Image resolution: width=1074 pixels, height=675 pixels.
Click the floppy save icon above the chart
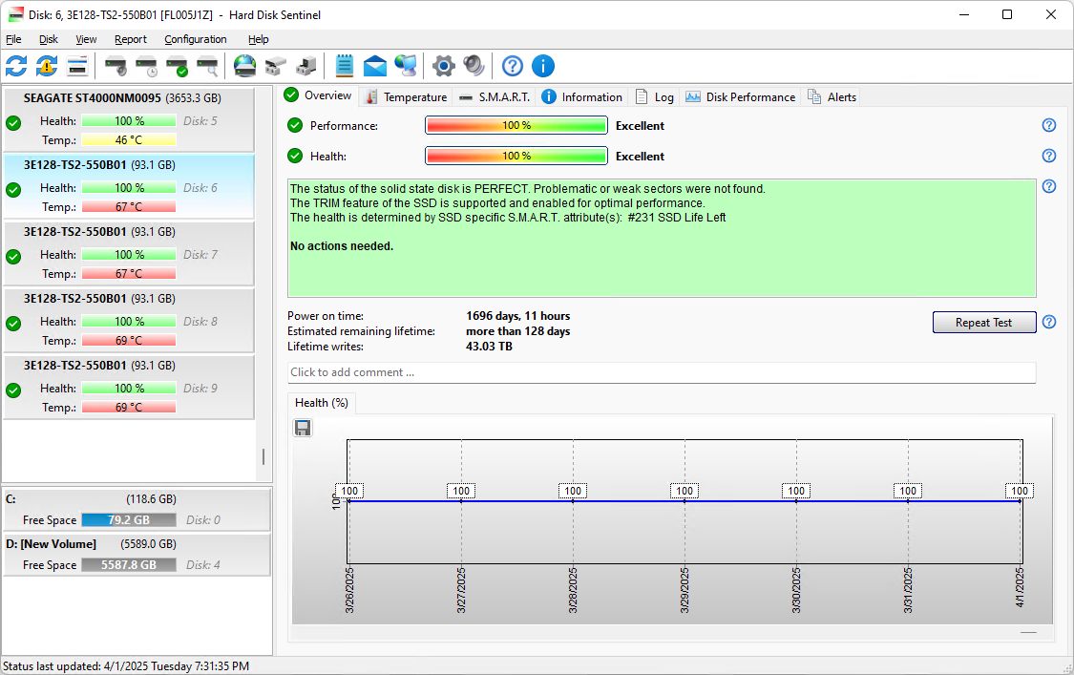pyautogui.click(x=303, y=429)
